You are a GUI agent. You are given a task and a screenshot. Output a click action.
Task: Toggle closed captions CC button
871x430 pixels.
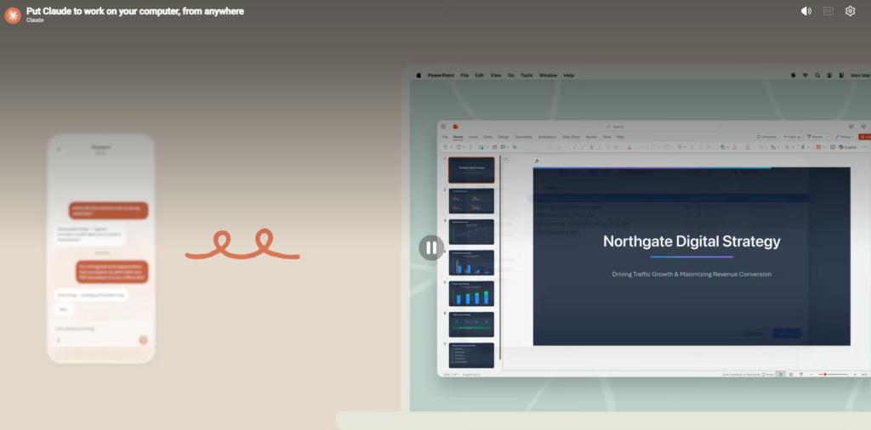pos(828,11)
